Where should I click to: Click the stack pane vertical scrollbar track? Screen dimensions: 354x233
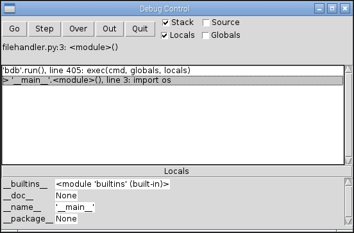348,115
